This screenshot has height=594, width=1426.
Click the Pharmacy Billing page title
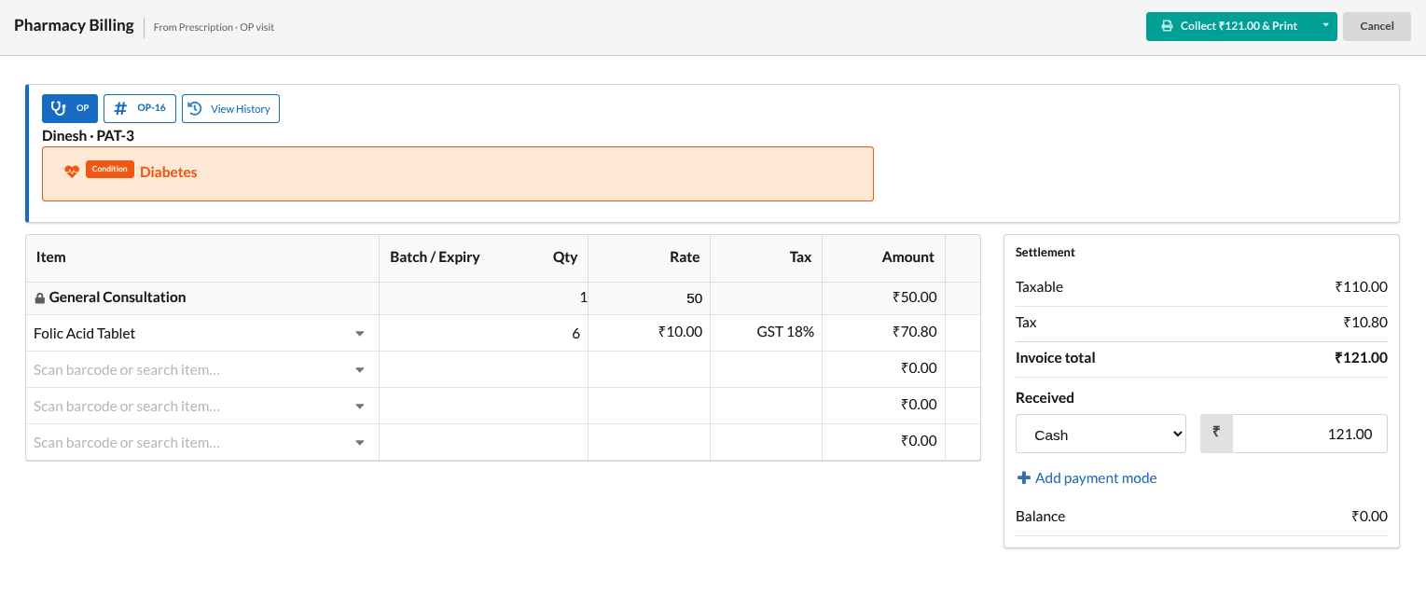[74, 26]
